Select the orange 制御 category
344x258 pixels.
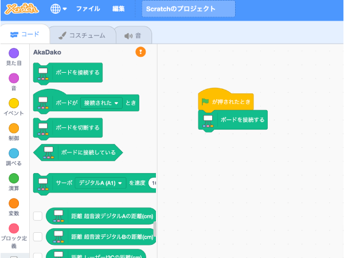point(14,128)
